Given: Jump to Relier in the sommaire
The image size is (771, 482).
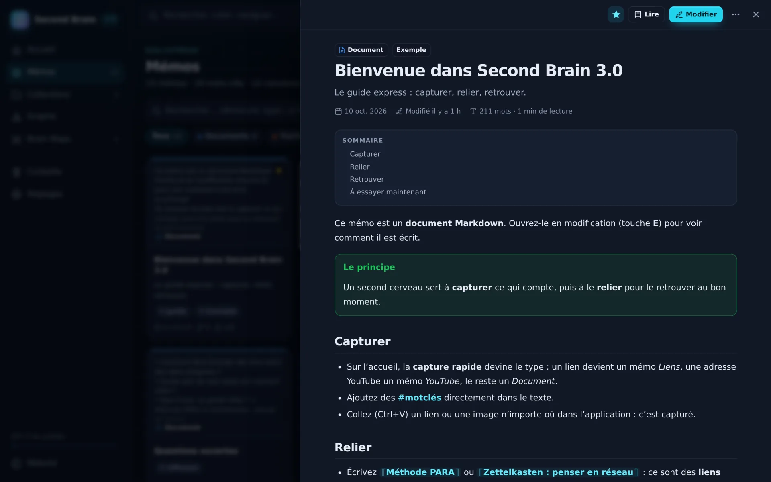Looking at the screenshot, I should click(x=359, y=167).
